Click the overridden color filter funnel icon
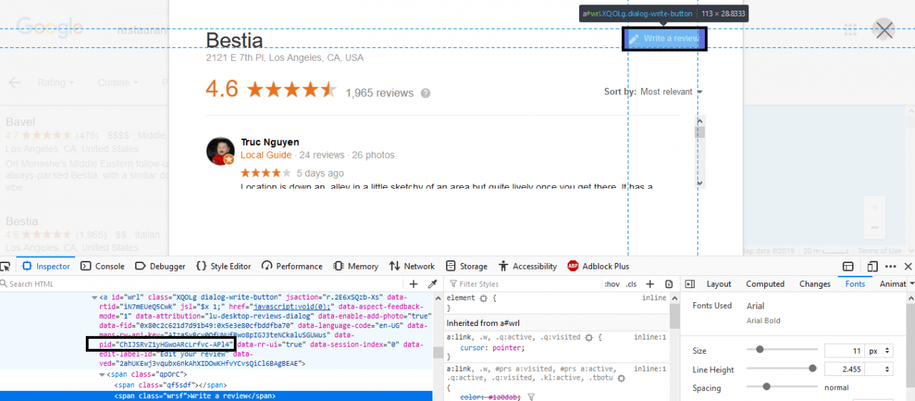 click(531, 397)
